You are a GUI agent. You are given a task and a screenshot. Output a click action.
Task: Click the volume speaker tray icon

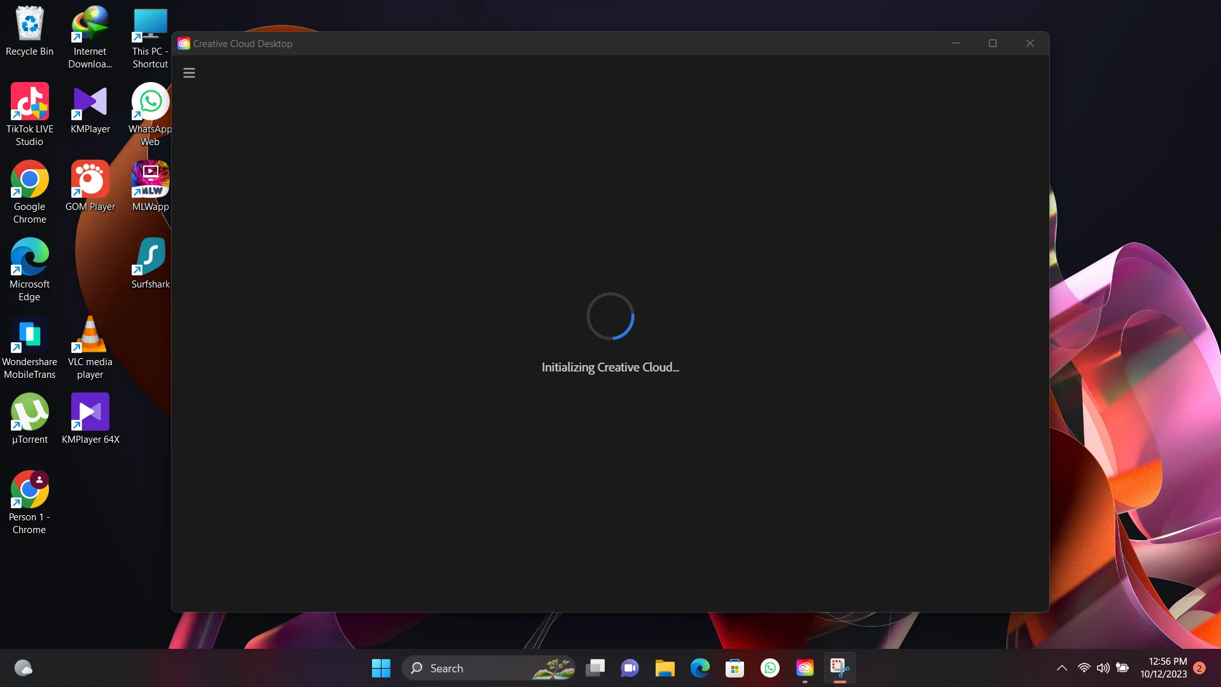pos(1103,668)
